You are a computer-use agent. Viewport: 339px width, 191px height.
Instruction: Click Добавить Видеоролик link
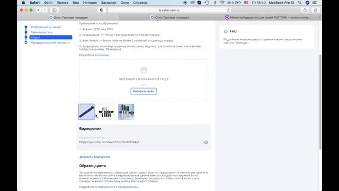(95, 157)
